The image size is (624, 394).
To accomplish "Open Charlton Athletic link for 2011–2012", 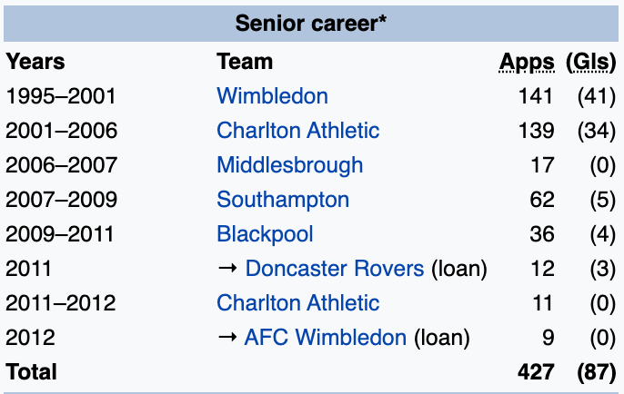I will pyautogui.click(x=297, y=302).
